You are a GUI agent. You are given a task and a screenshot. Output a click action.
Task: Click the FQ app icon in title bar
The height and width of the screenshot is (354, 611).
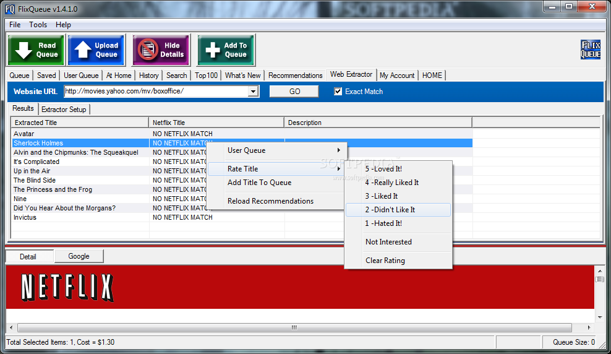click(x=10, y=9)
